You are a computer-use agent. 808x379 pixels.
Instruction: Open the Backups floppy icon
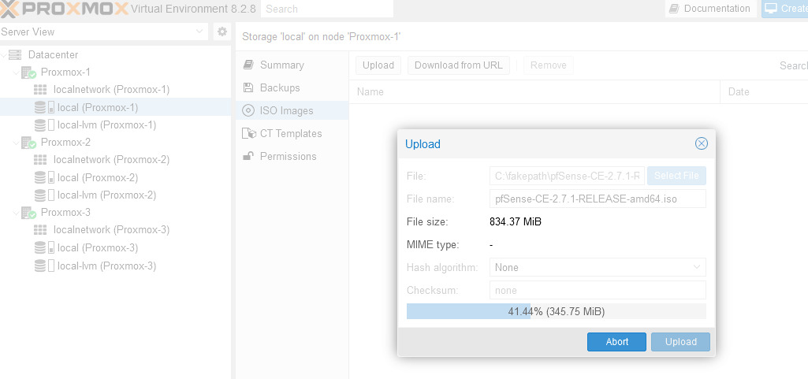point(248,87)
